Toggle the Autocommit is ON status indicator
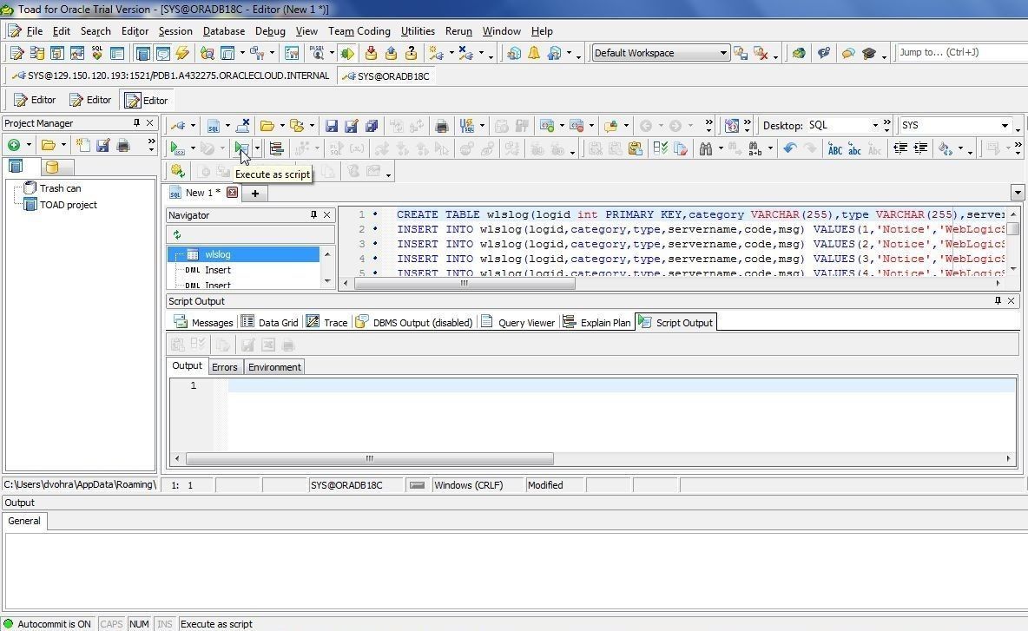 coord(47,624)
